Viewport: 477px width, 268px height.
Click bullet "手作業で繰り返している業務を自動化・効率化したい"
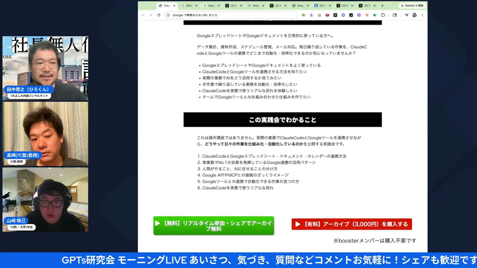(250, 84)
